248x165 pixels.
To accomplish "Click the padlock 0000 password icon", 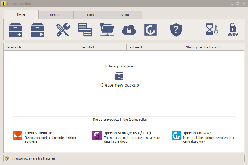I will point(232,30).
